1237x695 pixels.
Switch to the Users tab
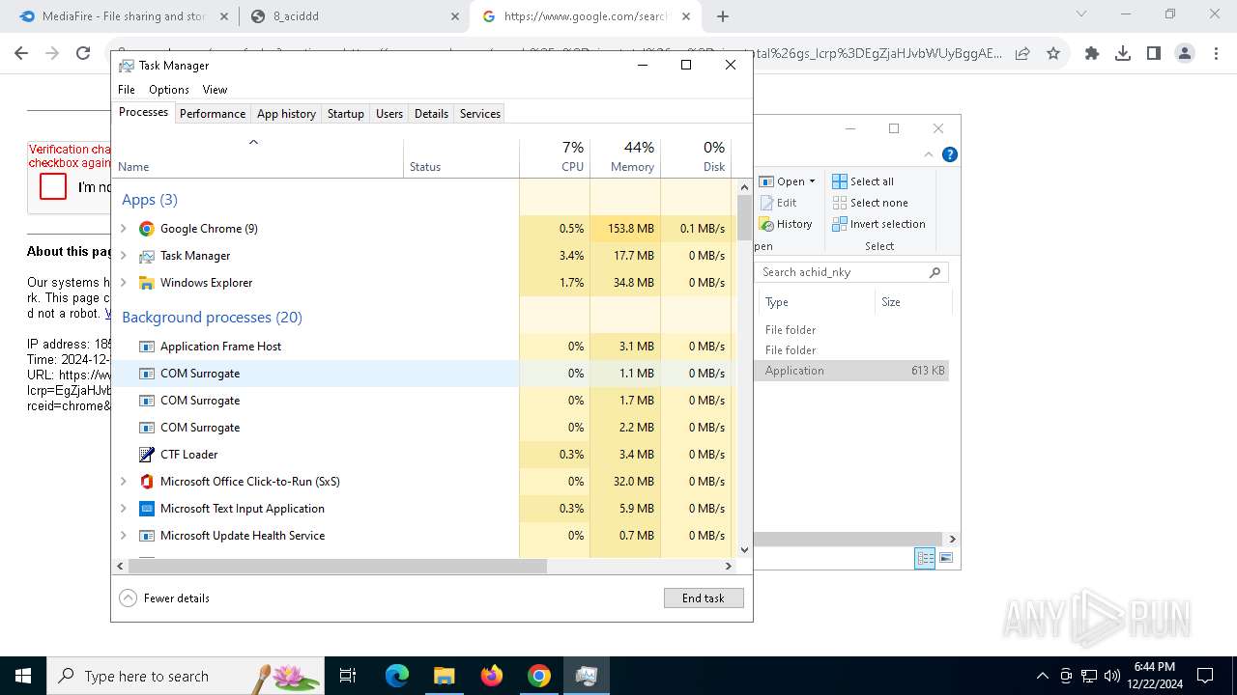coord(389,114)
